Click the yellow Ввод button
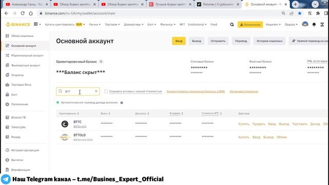 coord(179,41)
